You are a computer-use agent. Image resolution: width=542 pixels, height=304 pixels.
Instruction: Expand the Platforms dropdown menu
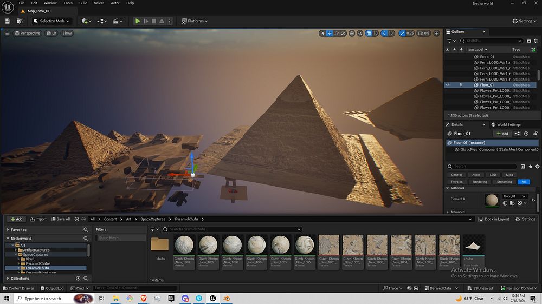coord(195,21)
